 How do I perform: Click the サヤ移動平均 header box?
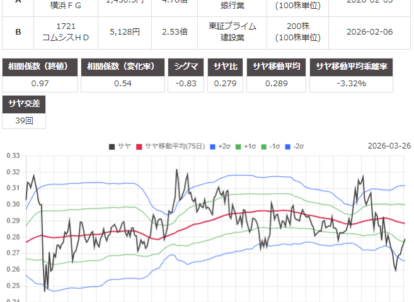coord(278,67)
